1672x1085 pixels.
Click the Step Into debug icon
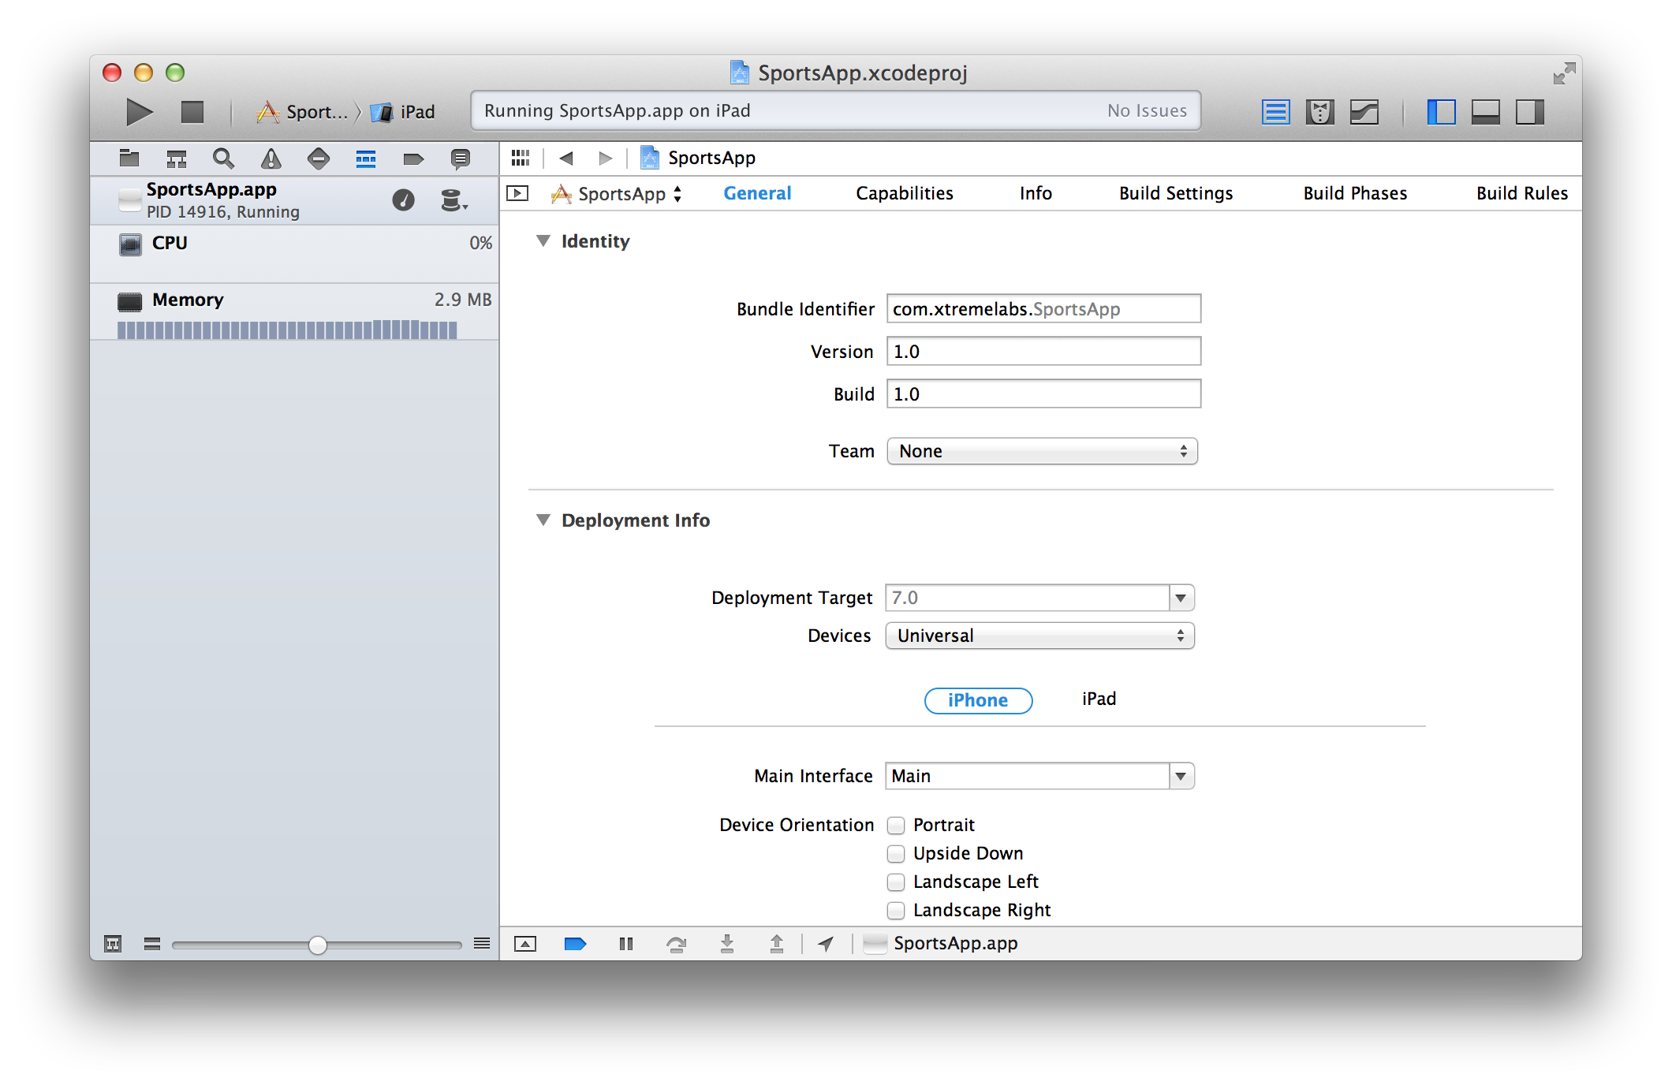pos(727,944)
